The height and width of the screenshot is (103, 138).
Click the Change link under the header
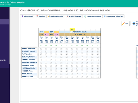(x=8, y=5)
